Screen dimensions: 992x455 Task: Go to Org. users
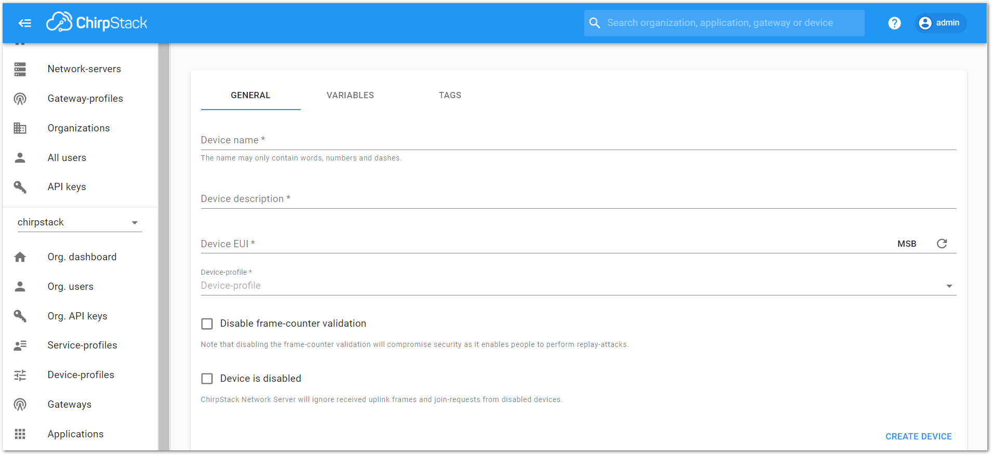pos(81,287)
